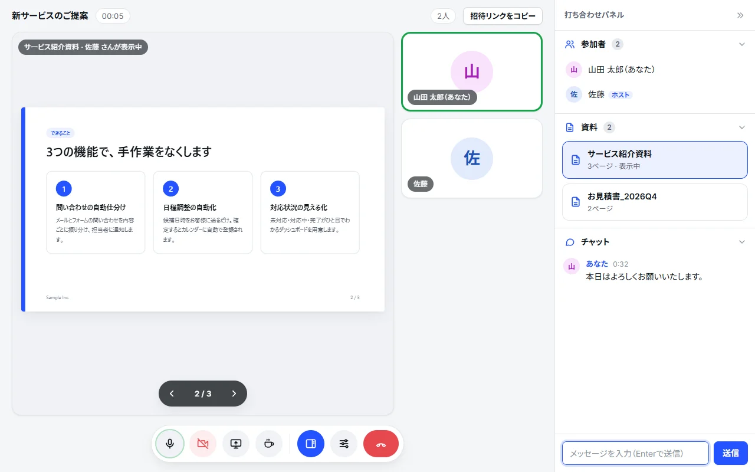
Task: Click the サービス紹介資料・佐藤 さんが表示中 label
Action: (x=83, y=47)
